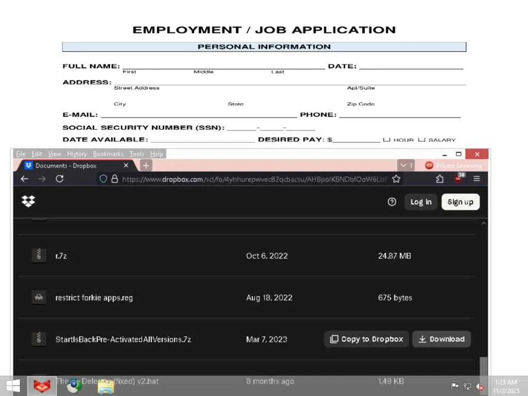
Task: Click the muted speaker tray icon
Action: (480, 387)
